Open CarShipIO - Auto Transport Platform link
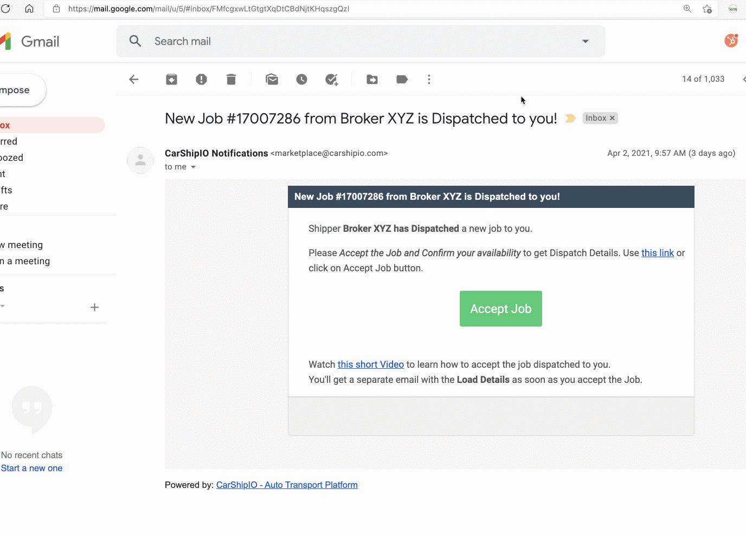Viewport: 746px width, 535px height. click(x=287, y=485)
